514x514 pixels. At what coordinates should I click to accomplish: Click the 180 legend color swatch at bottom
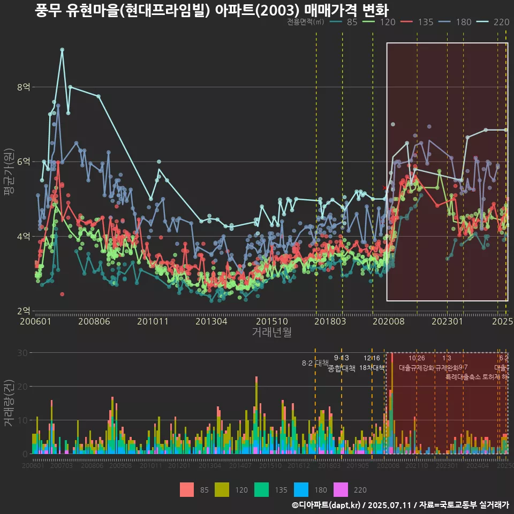(x=301, y=490)
